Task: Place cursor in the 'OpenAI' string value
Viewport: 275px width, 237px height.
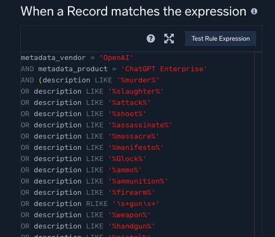Action: [x=116, y=58]
